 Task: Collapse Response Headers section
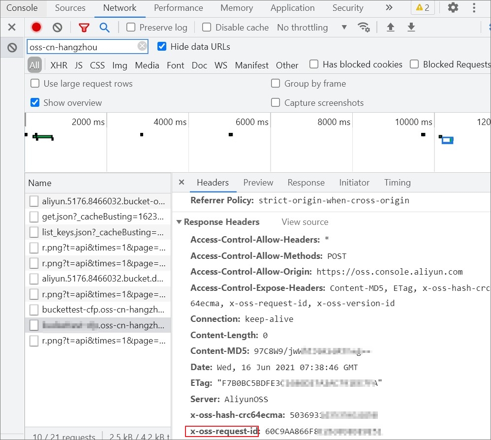(179, 222)
